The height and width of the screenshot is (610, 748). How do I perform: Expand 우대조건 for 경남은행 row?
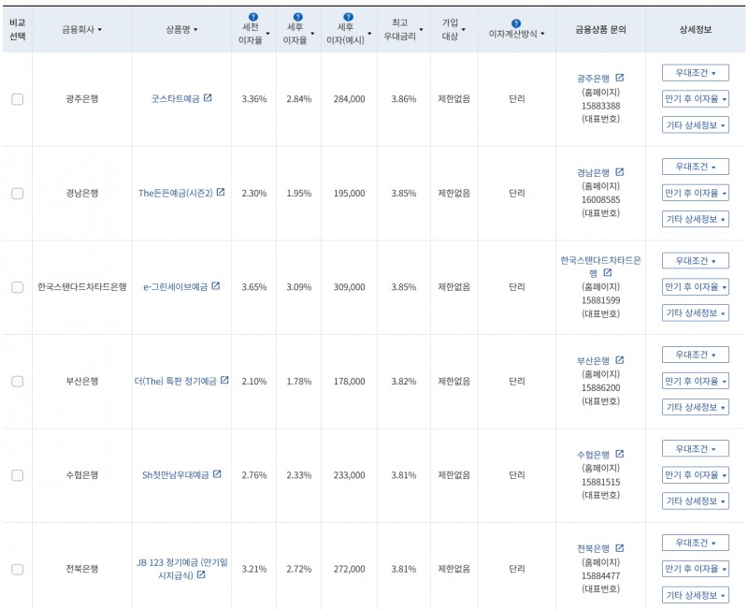[695, 167]
